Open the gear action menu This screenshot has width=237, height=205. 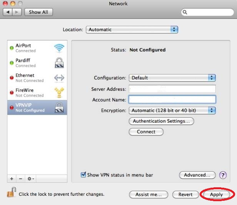30,179
